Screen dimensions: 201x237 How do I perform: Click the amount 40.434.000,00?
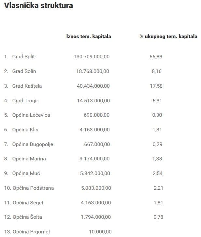[x=93, y=86]
